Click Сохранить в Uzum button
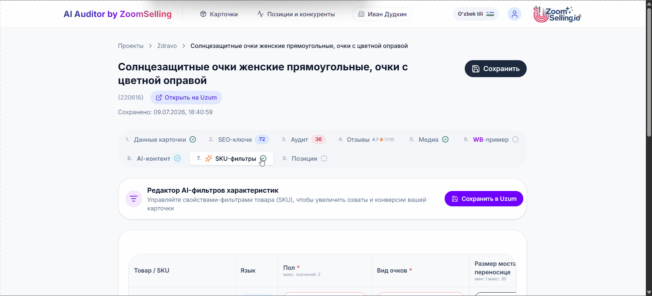 (484, 199)
